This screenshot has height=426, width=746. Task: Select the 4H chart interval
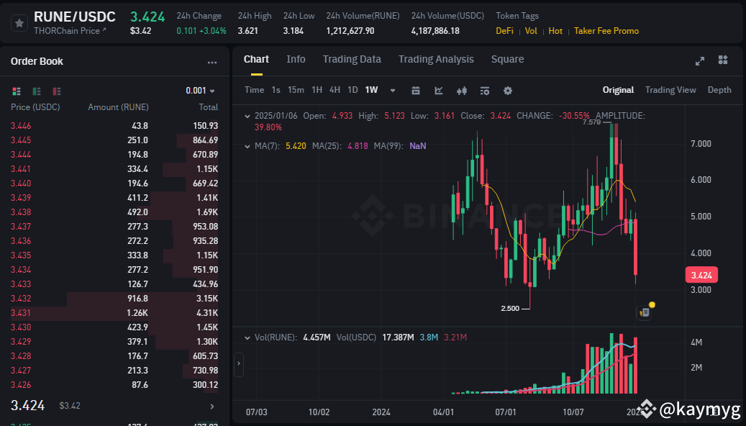click(335, 90)
